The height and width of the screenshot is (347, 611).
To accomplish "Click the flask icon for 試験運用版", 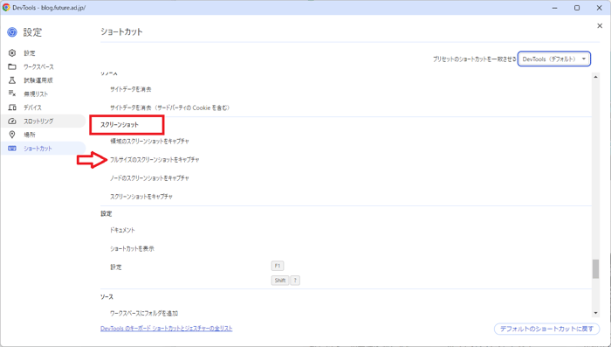I will 12,80.
